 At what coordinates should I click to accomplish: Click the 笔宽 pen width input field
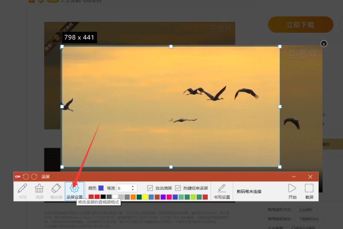[124, 188]
